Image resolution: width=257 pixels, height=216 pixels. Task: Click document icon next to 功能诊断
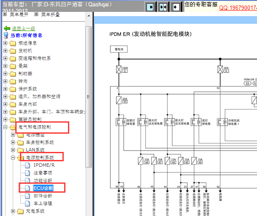click(x=28, y=180)
